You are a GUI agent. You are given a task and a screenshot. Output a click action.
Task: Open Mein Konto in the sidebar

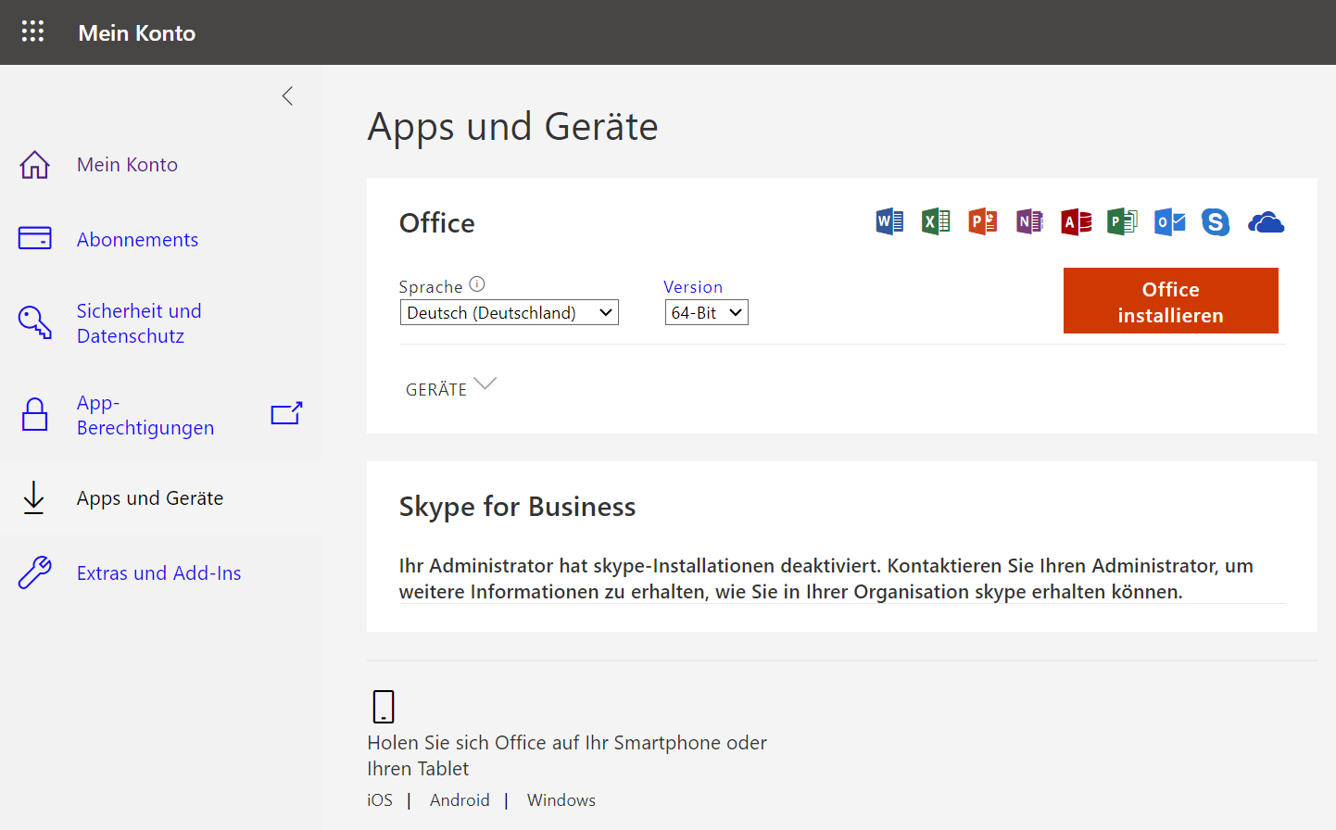pyautogui.click(x=127, y=165)
